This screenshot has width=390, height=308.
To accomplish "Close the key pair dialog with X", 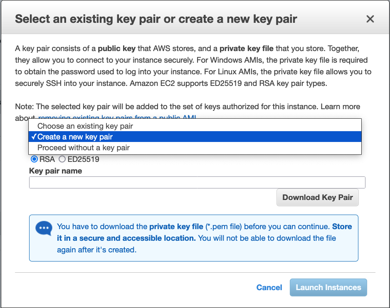I will (x=370, y=19).
